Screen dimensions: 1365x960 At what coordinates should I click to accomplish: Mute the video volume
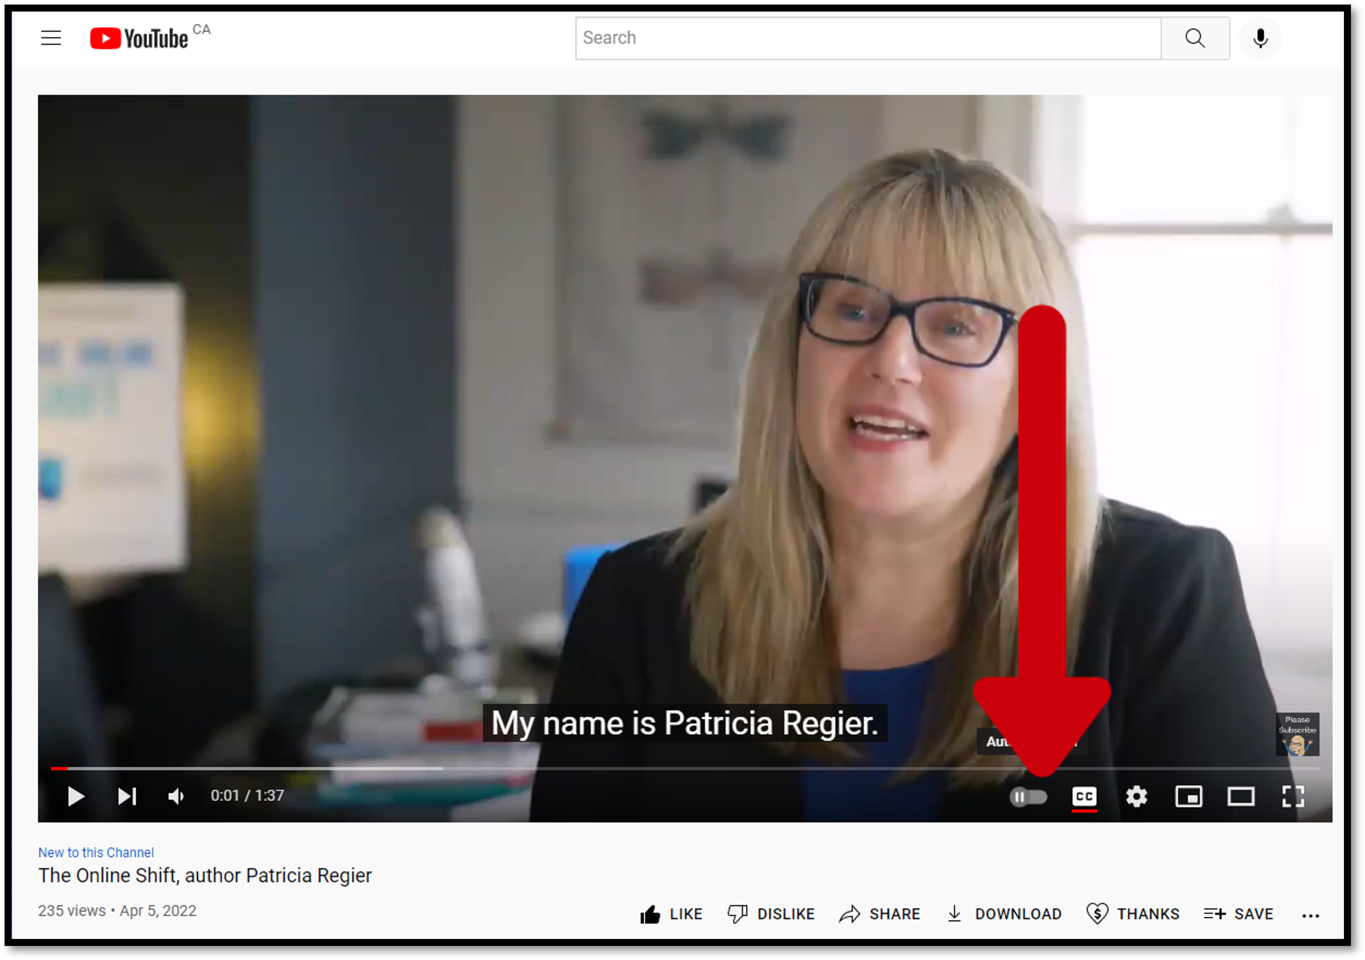tap(176, 796)
